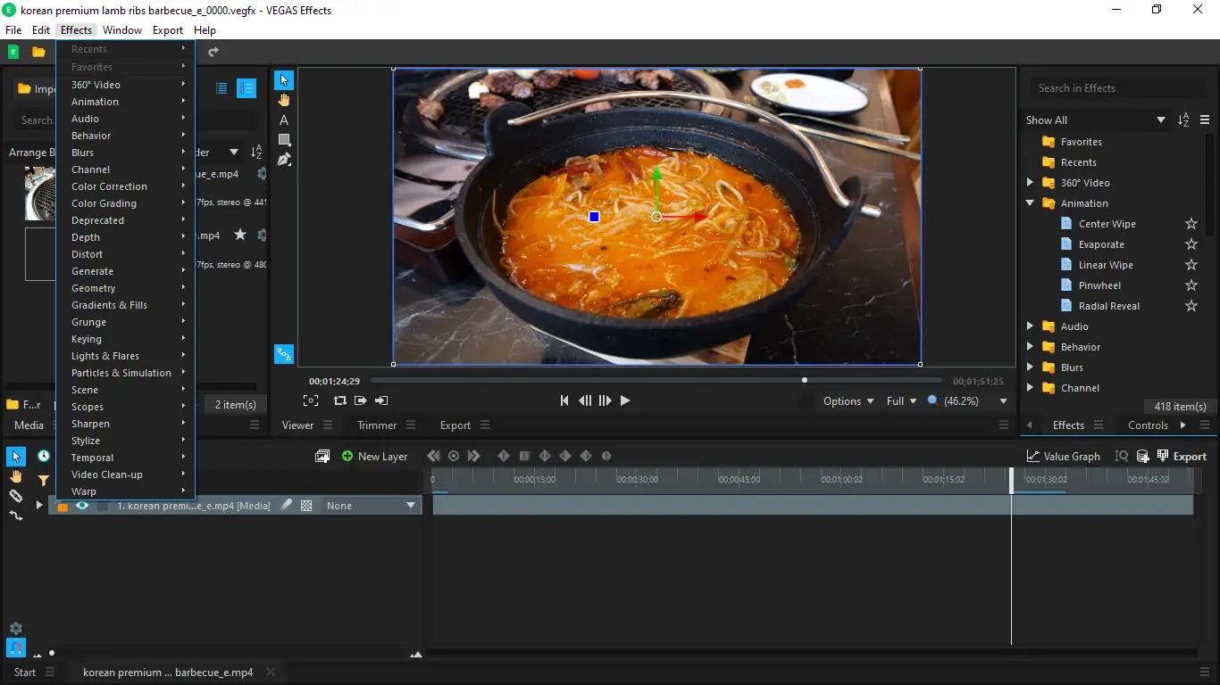The width and height of the screenshot is (1220, 685).
Task: Click the New Layer button
Action: 374,457
